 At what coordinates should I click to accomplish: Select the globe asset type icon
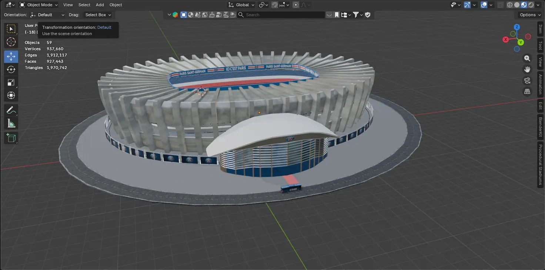(x=205, y=15)
